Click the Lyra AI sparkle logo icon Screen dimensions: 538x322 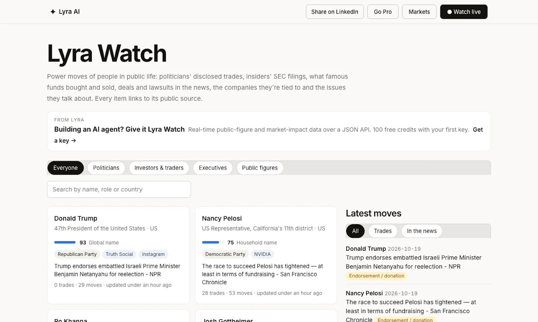coord(53,12)
